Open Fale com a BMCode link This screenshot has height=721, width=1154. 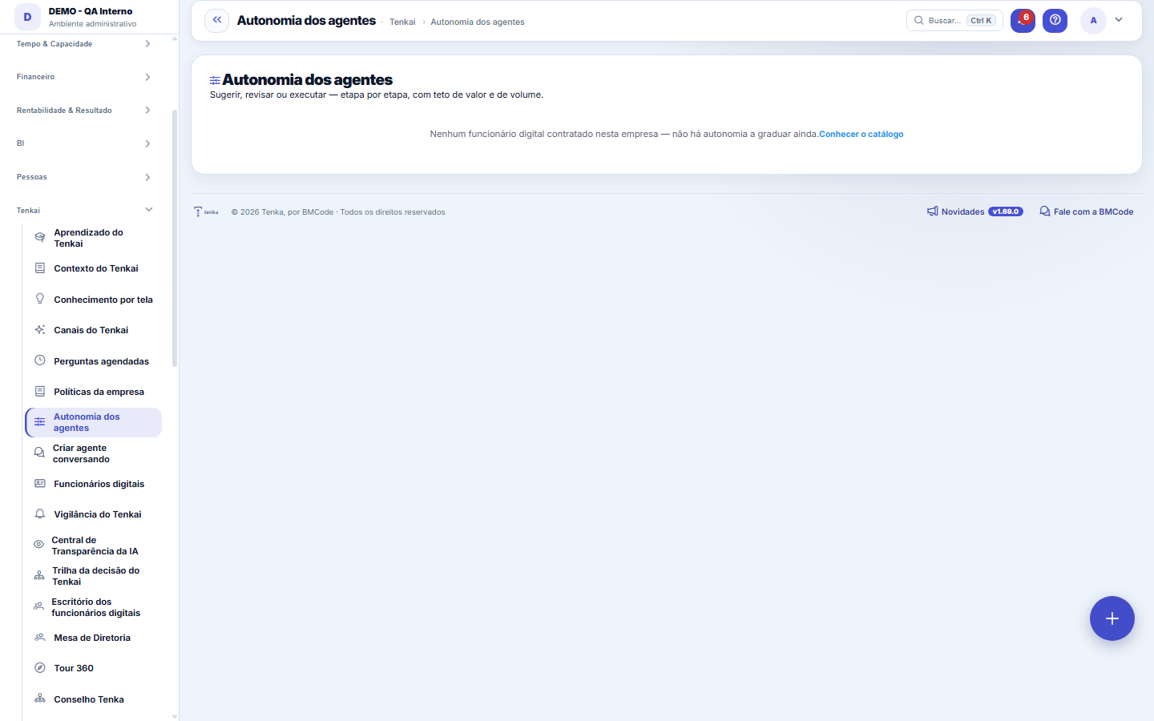pos(1087,211)
